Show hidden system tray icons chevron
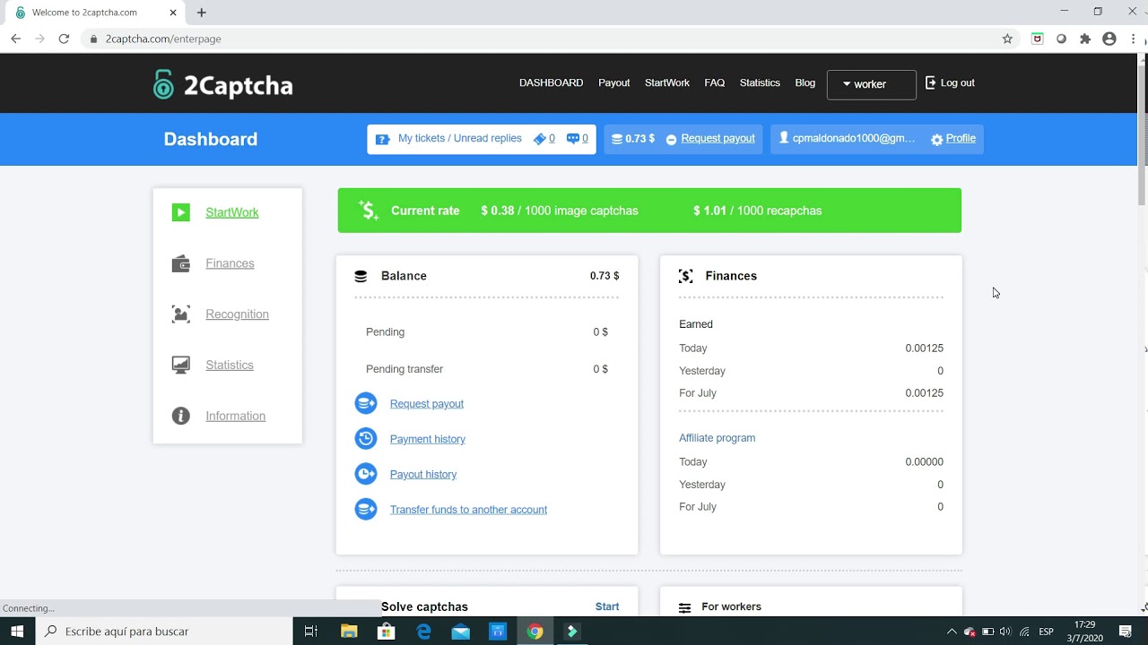 click(952, 632)
